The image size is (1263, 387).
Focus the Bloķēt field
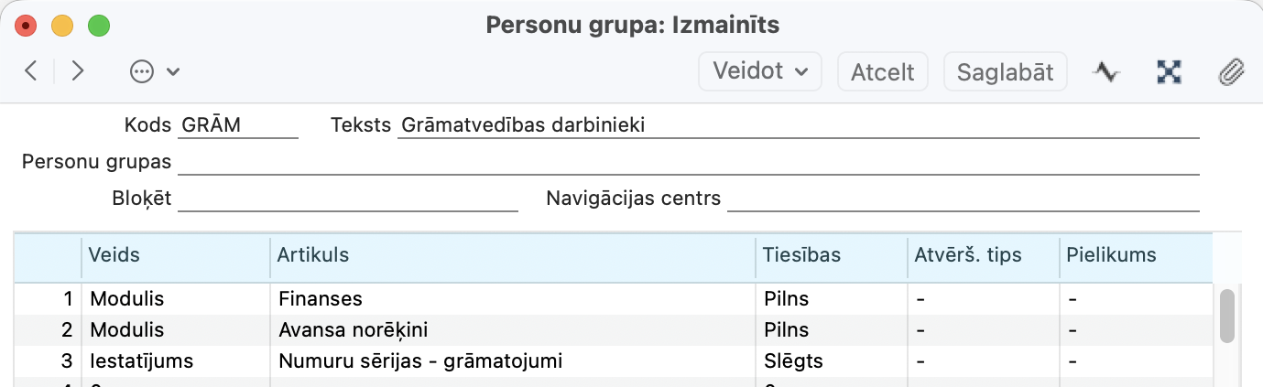click(347, 199)
